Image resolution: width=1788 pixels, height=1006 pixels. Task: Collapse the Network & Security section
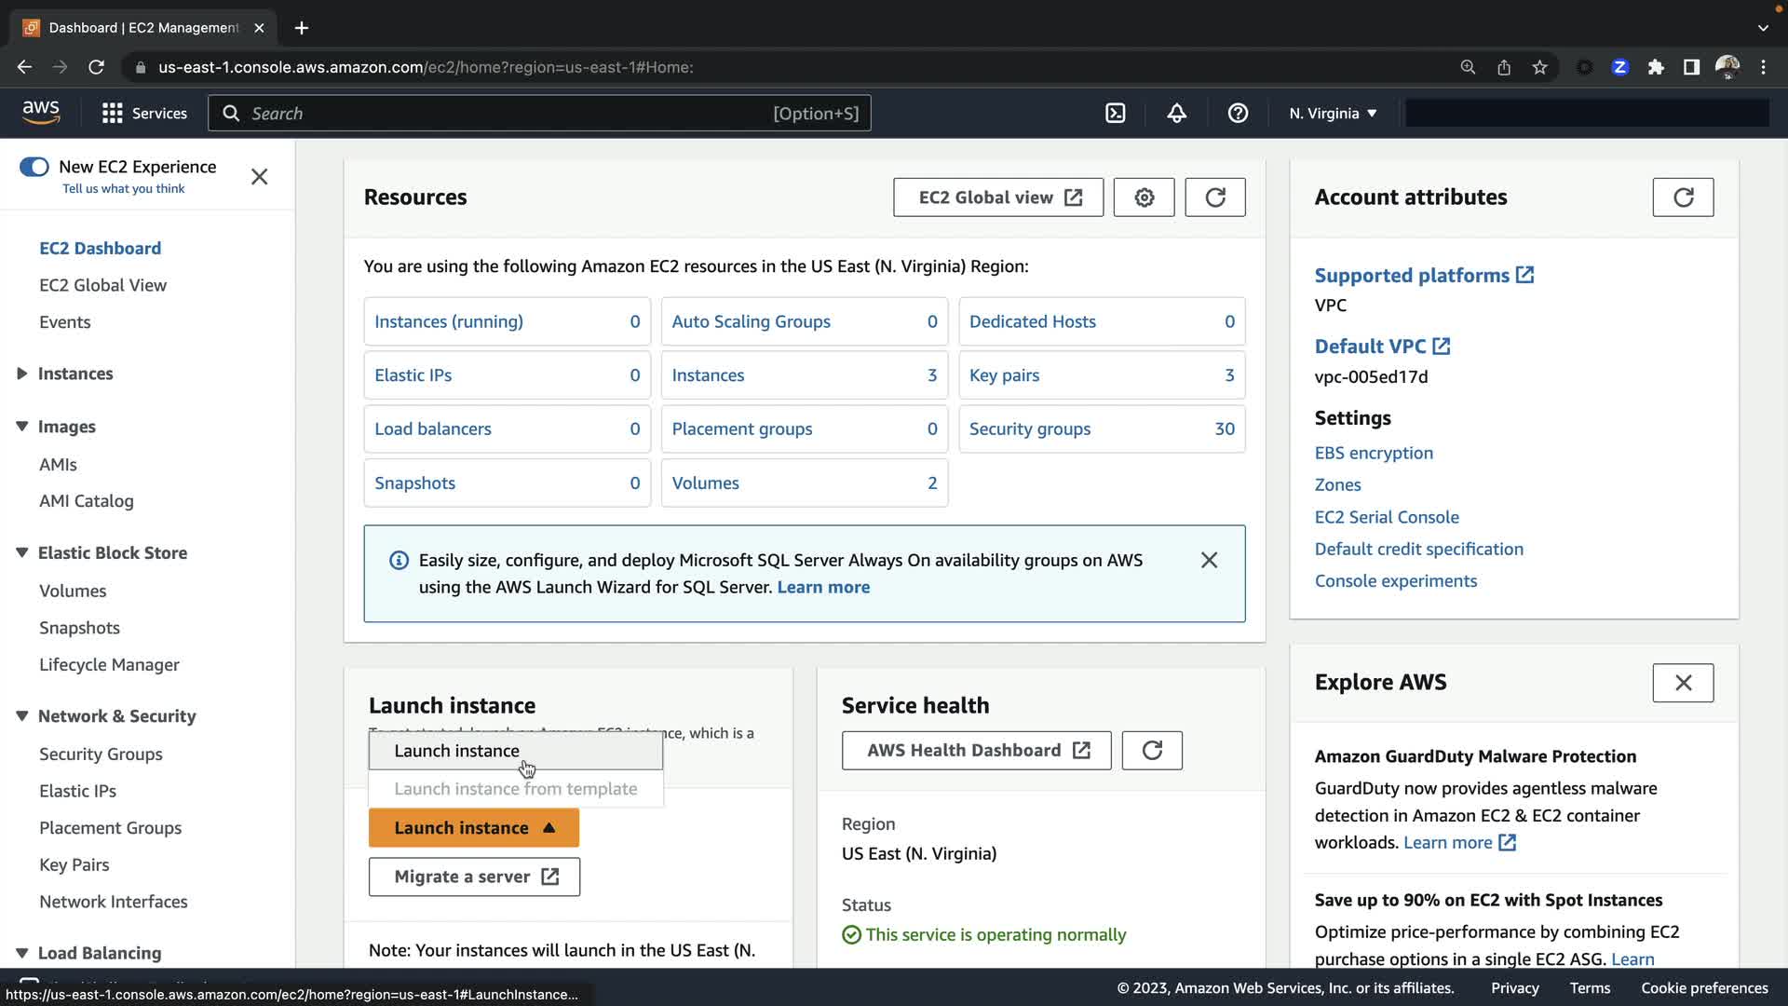(22, 716)
